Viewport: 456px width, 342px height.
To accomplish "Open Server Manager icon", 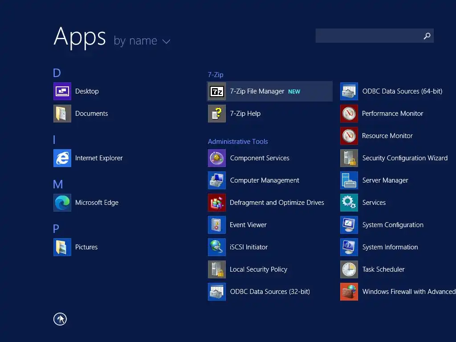I will tap(349, 180).
